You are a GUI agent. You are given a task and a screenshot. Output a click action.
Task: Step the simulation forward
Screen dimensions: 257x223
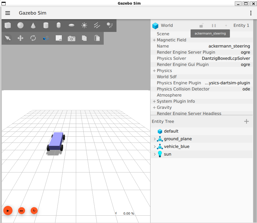(x=21, y=211)
